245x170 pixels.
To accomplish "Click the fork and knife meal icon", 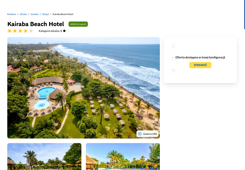I will (x=173, y=71).
